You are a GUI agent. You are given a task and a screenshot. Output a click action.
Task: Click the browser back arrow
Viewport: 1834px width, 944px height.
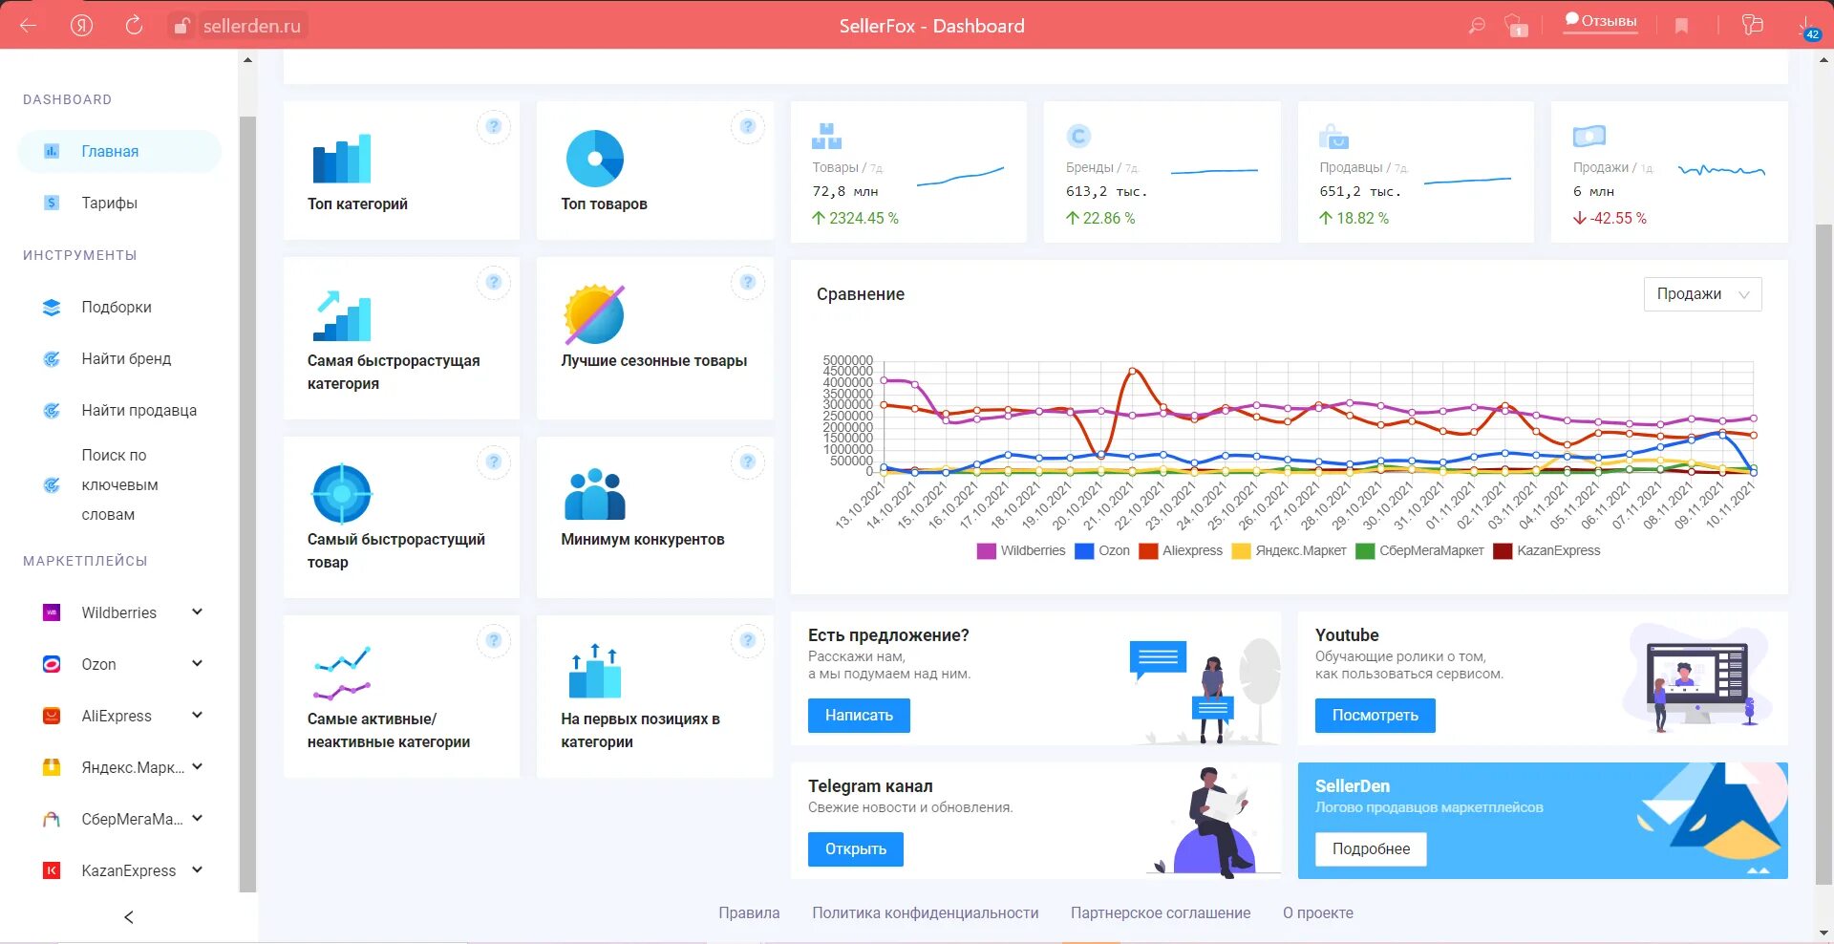click(x=28, y=26)
